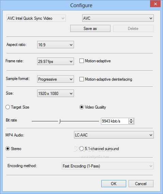Click the Save as button

(90, 29)
